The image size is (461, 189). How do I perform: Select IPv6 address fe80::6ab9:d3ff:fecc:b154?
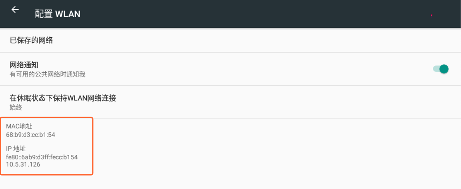point(42,157)
